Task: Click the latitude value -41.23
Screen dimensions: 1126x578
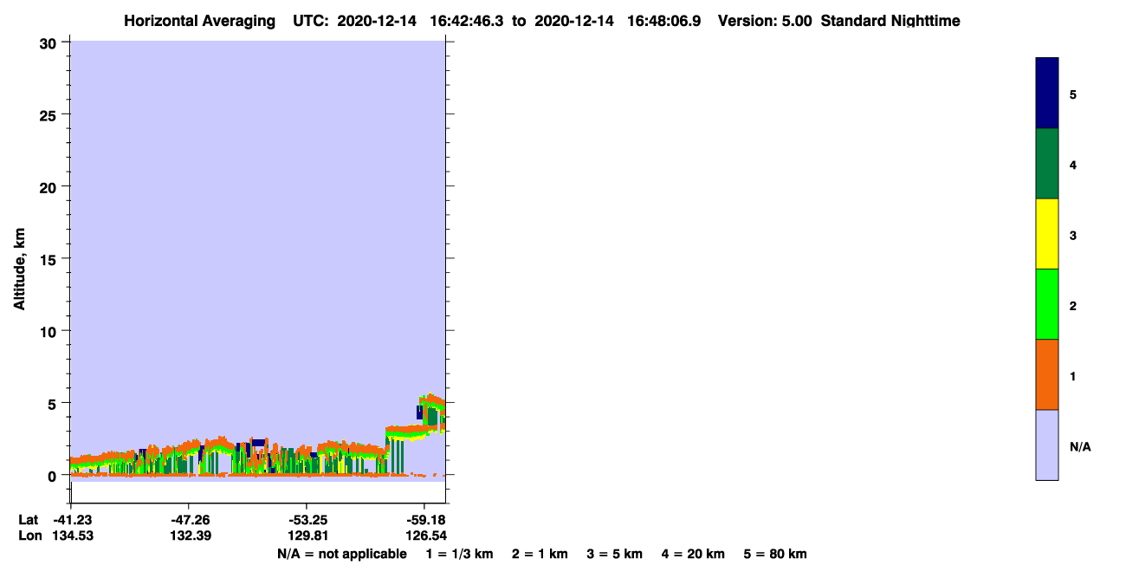Action: (72, 520)
